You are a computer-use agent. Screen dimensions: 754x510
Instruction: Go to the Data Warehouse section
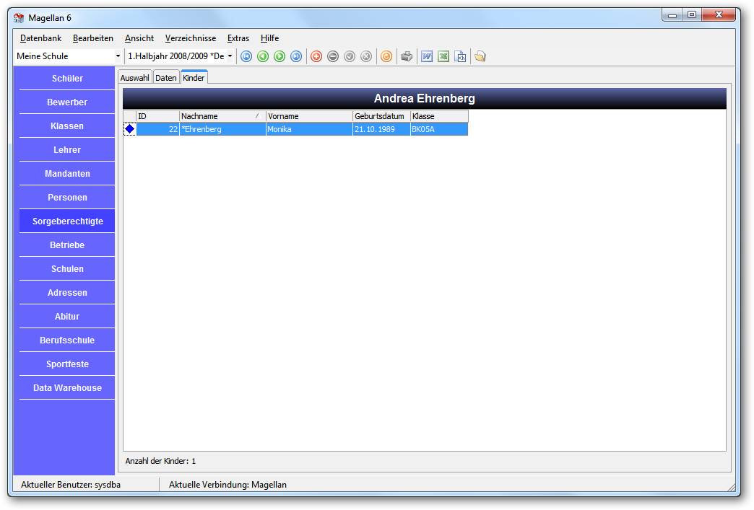(67, 388)
